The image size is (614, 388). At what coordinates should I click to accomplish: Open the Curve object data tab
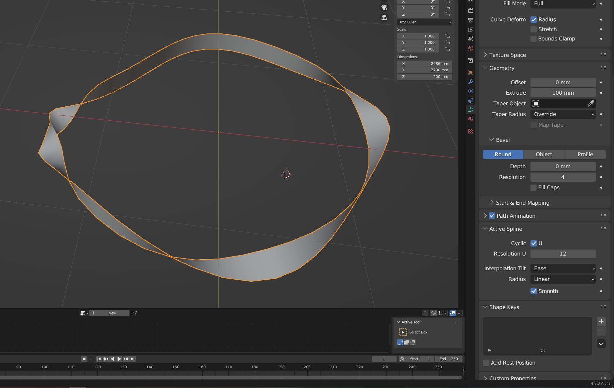coord(471,110)
